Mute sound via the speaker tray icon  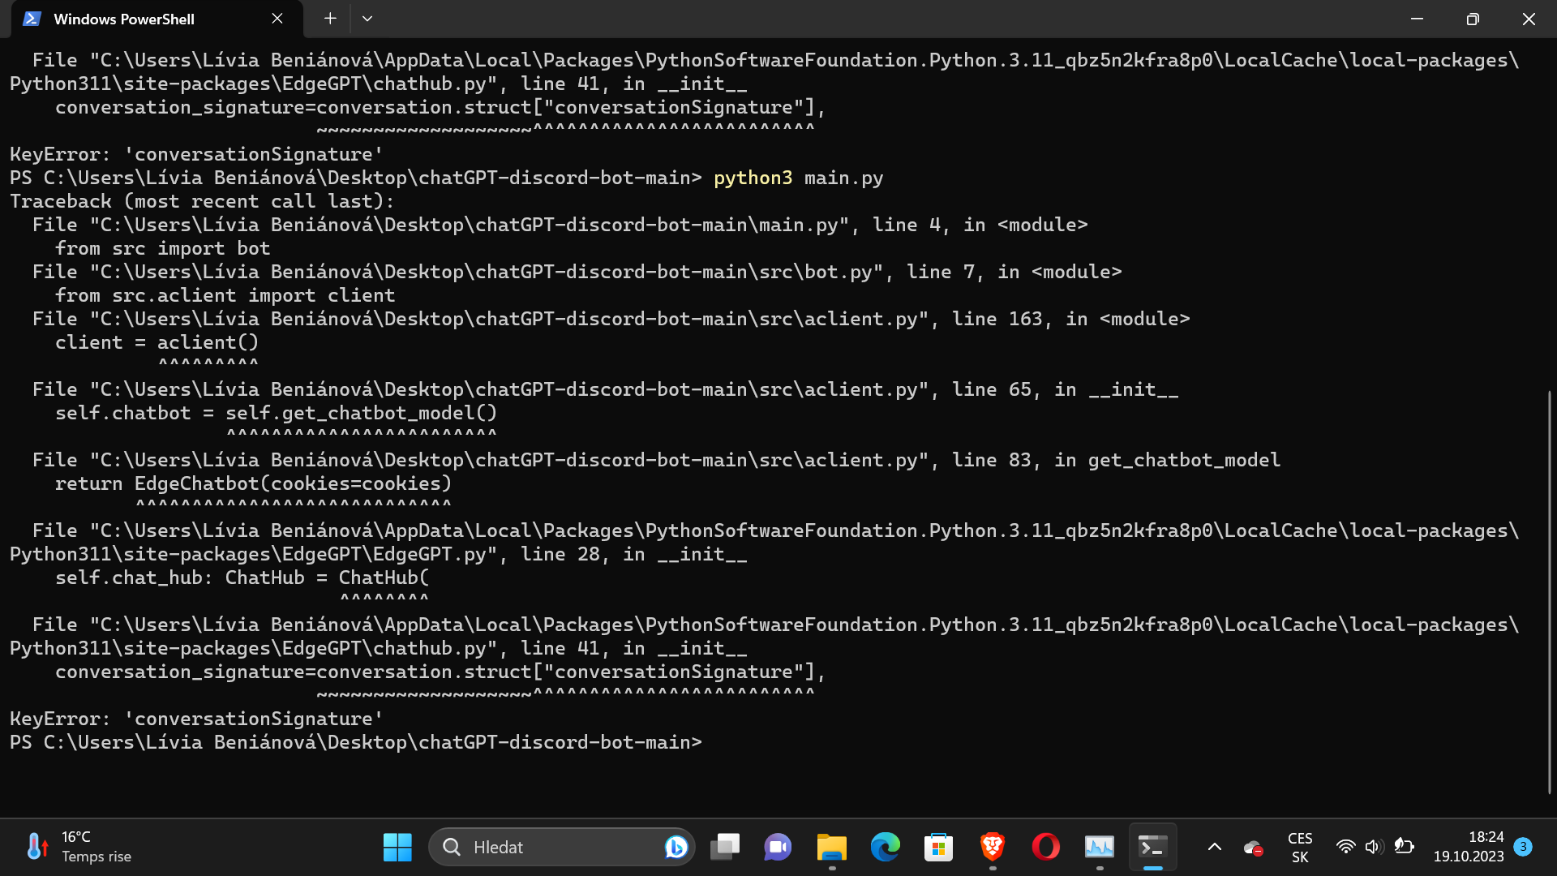pos(1373,847)
